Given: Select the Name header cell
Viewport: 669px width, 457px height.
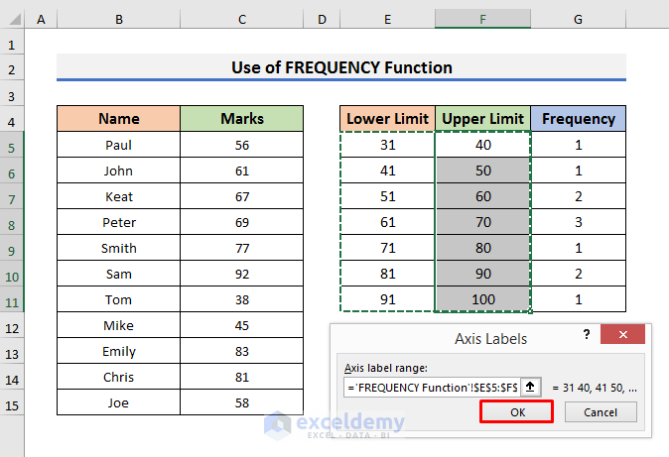Looking at the screenshot, I should tap(119, 119).
